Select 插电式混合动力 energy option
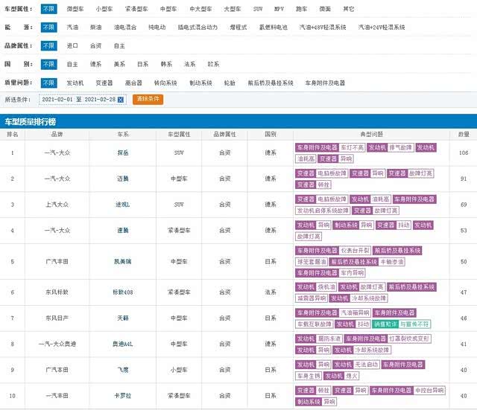Image resolution: width=477 pixels, height=410 pixels. [x=198, y=27]
